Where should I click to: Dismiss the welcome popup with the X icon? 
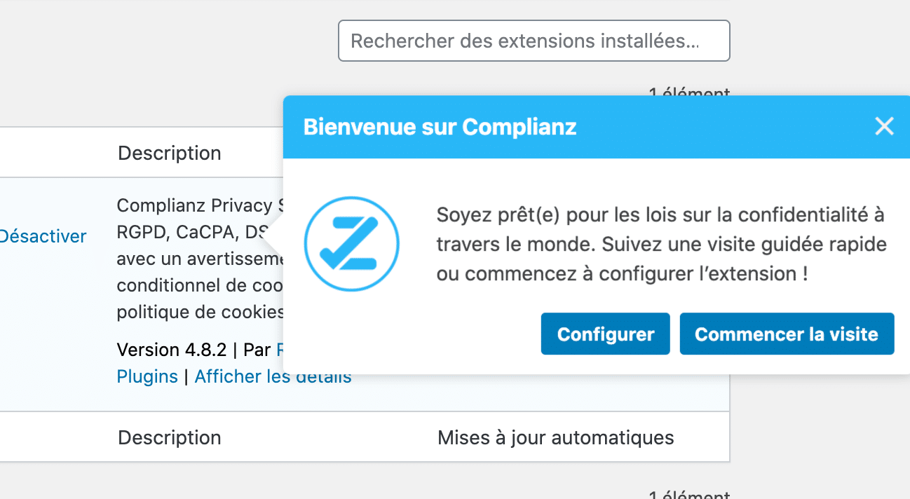(x=884, y=126)
